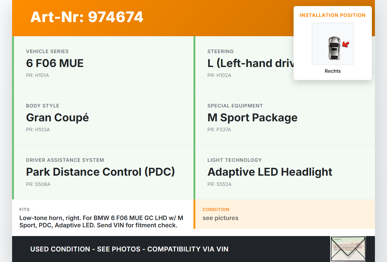The image size is (387, 262).
Task: Click the PR: H103A code
Action: pyautogui.click(x=38, y=129)
